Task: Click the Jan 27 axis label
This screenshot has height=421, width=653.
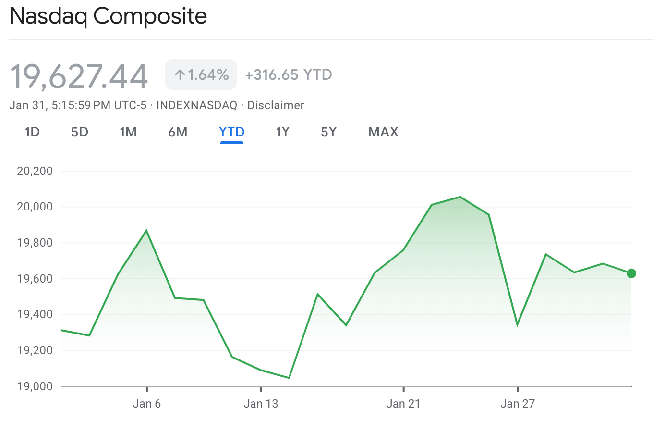Action: 517,404
